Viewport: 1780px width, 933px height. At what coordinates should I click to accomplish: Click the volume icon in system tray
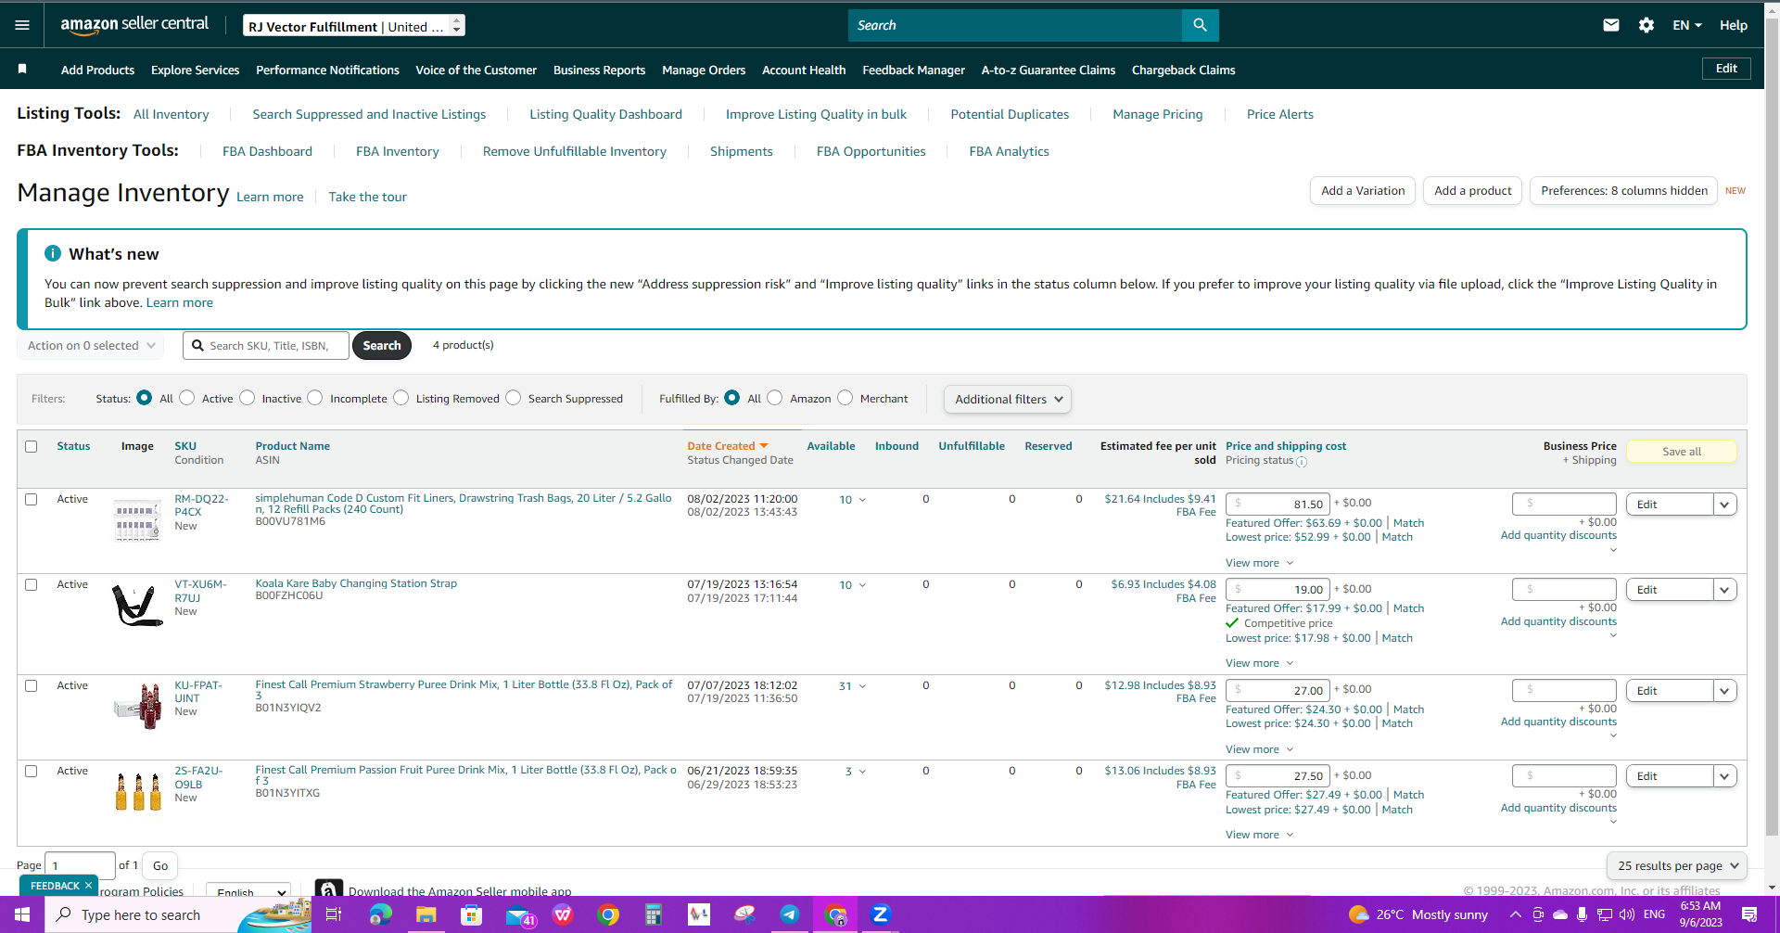pos(1627,914)
